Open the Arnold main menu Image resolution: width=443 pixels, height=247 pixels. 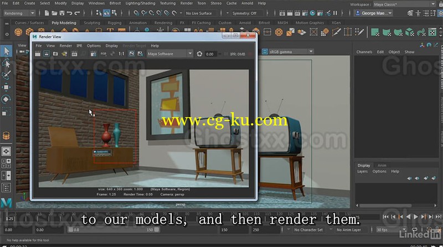[247, 3]
